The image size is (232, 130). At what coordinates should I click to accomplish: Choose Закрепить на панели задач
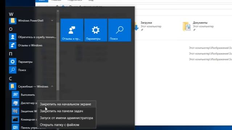(x=67, y=111)
